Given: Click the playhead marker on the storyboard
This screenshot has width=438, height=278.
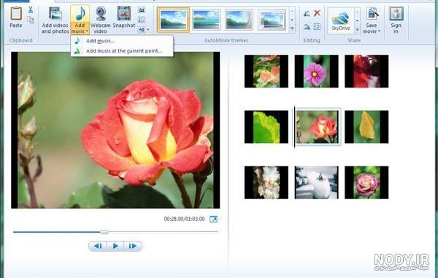Looking at the screenshot, I should click(294, 127).
